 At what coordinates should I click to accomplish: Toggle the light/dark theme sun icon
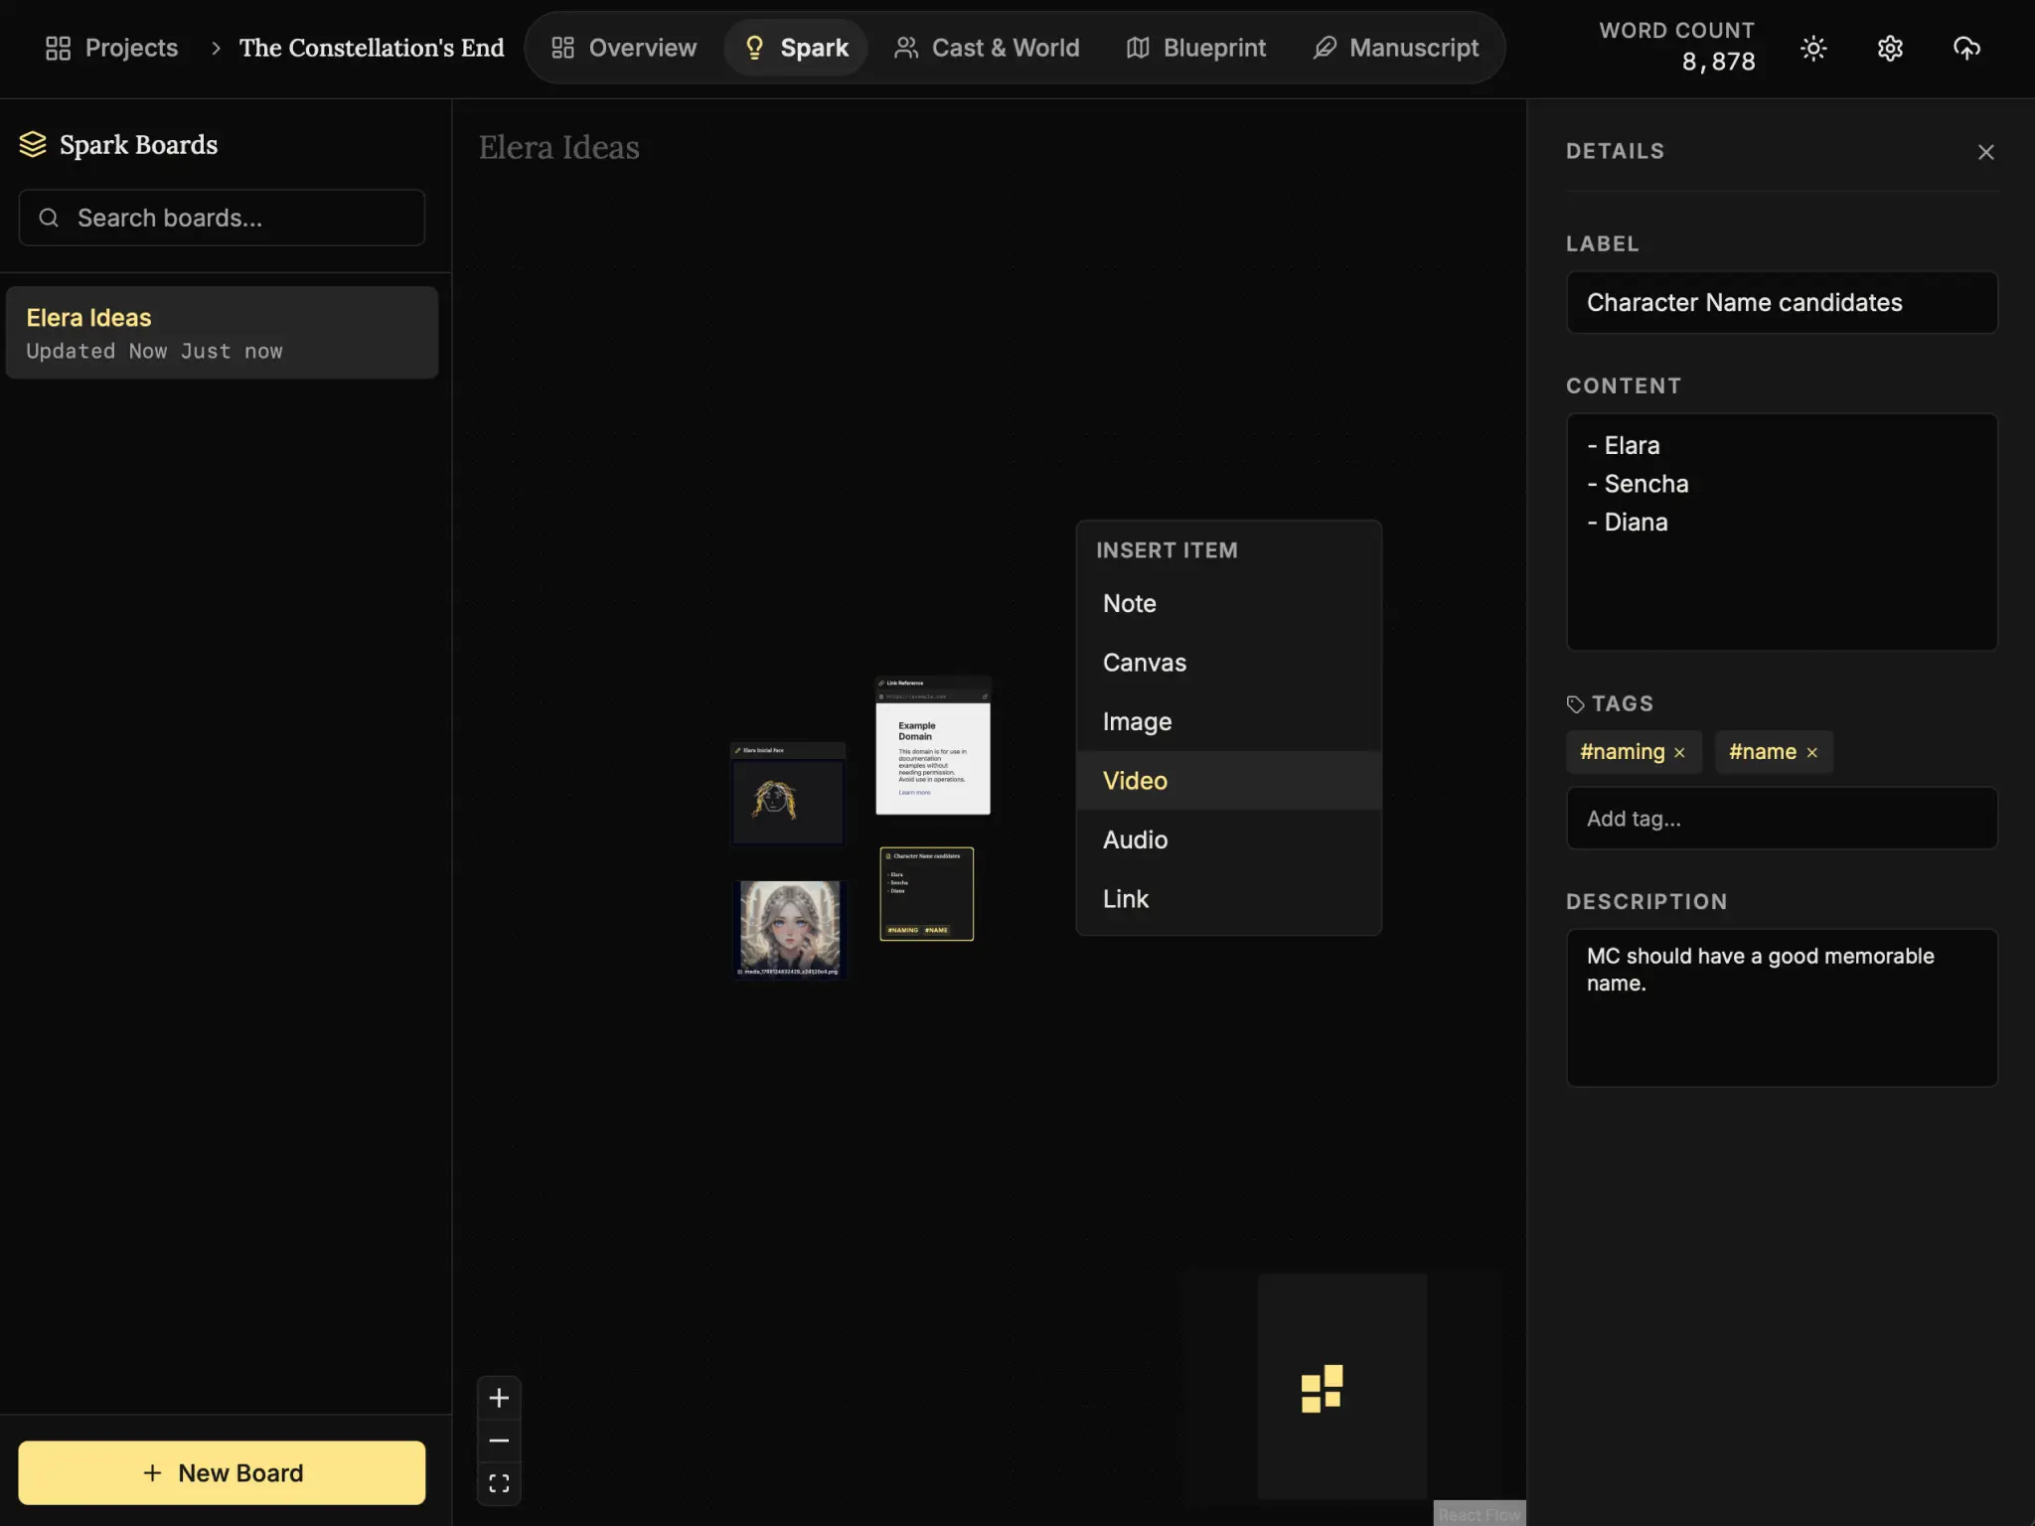(1813, 48)
